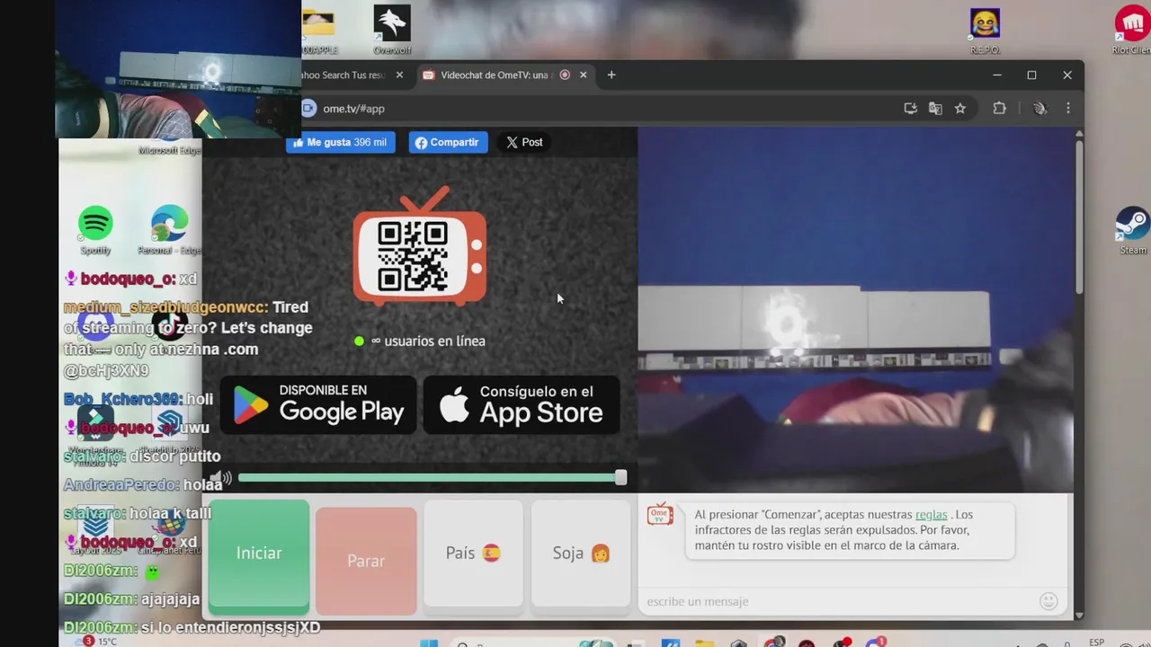Open the Windows Start button on the taskbar
1151x647 pixels.
coord(429,642)
